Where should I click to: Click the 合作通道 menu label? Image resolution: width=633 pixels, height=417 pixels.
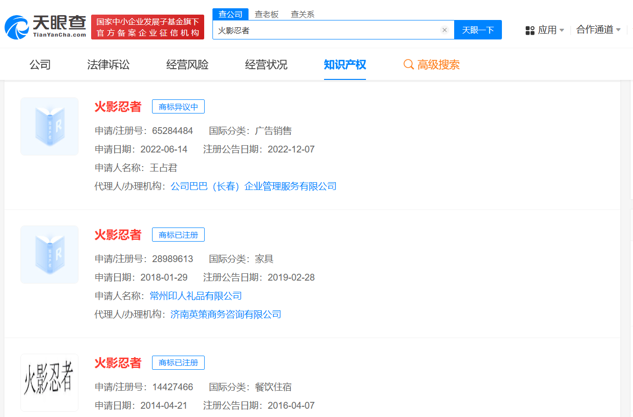click(595, 30)
